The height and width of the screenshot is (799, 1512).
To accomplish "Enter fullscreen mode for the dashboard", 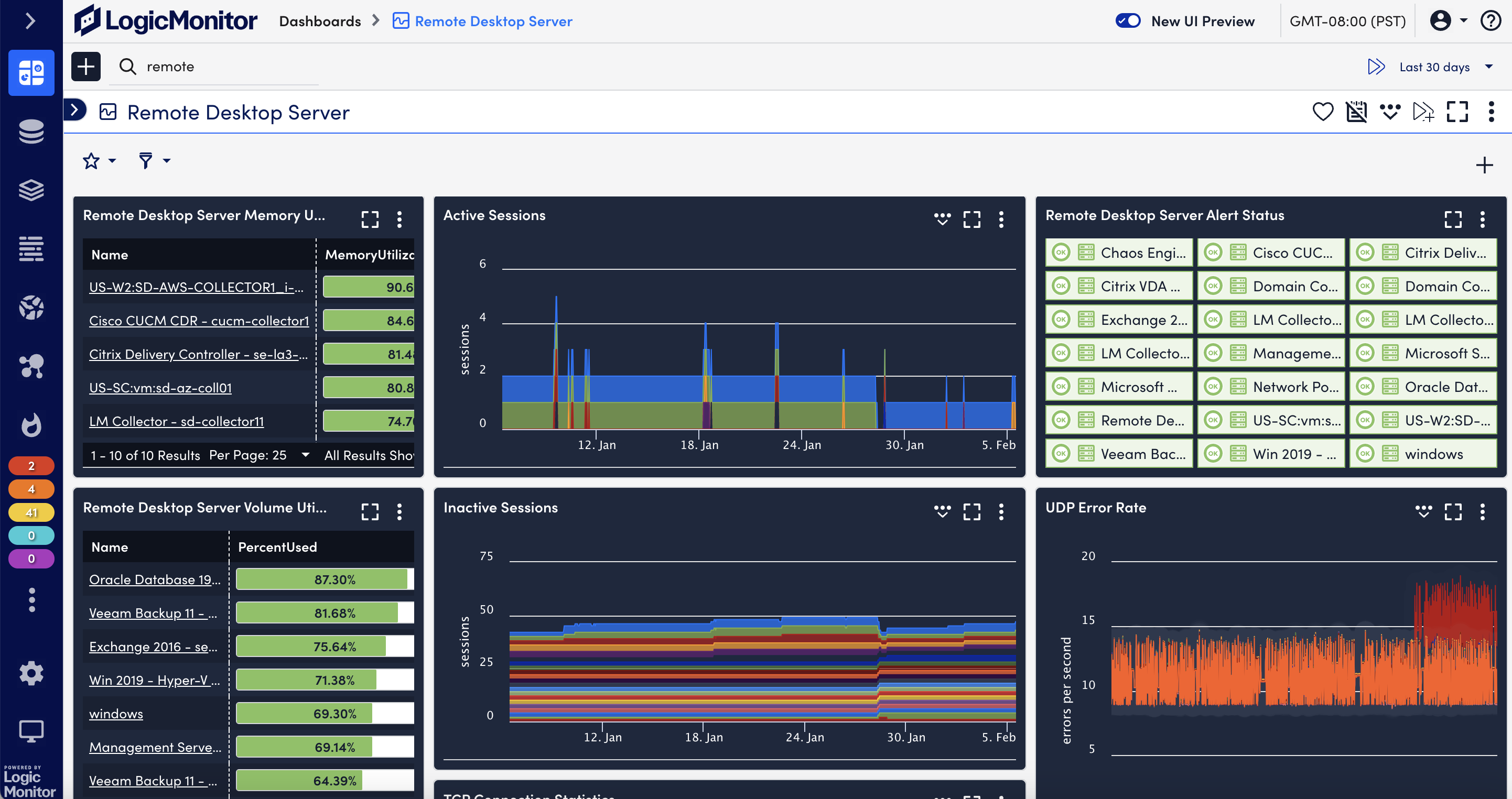I will tap(1457, 112).
